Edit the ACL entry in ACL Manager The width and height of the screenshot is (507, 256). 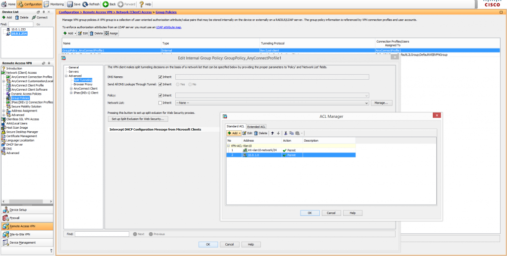click(x=248, y=133)
